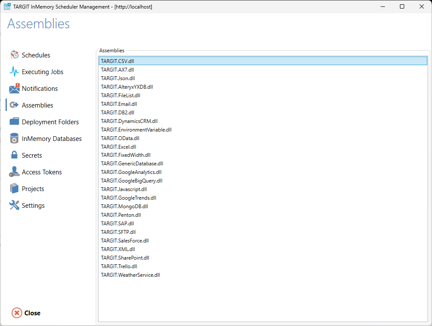Select TARGIT.Email.dll
Image resolution: width=432 pixels, height=326 pixels.
pyautogui.click(x=263, y=104)
